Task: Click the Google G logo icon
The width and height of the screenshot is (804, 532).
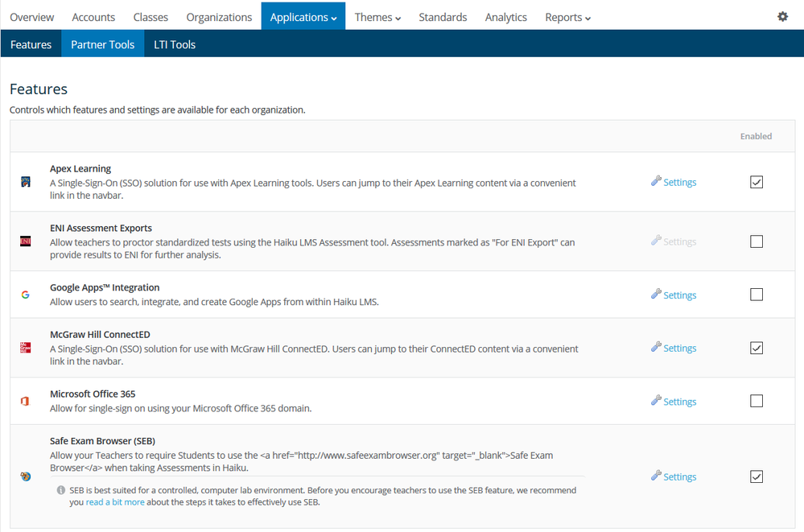Action: click(x=26, y=295)
